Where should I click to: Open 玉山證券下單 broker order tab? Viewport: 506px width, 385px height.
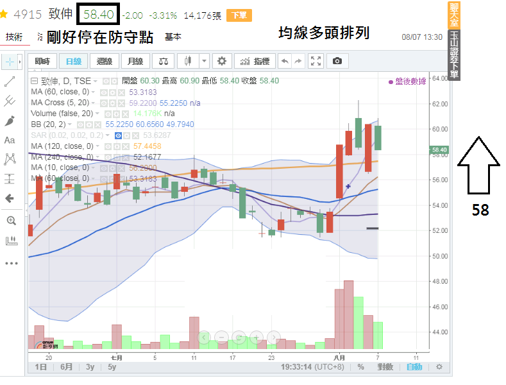[453, 55]
